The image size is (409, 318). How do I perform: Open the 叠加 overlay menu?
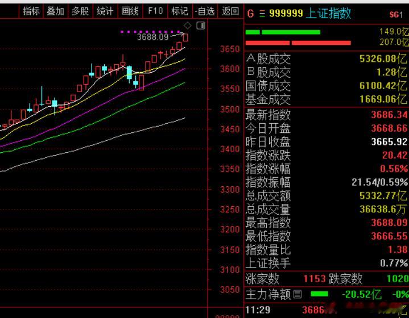click(55, 11)
